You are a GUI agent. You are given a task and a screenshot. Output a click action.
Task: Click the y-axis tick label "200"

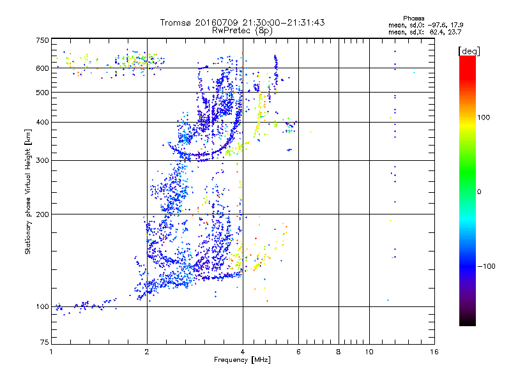pyautogui.click(x=42, y=214)
